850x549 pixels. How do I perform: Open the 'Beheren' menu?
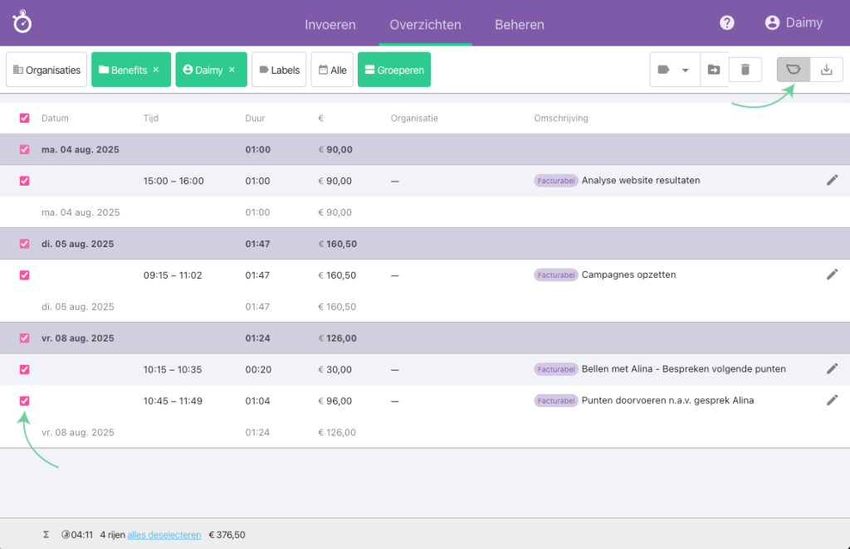(519, 26)
